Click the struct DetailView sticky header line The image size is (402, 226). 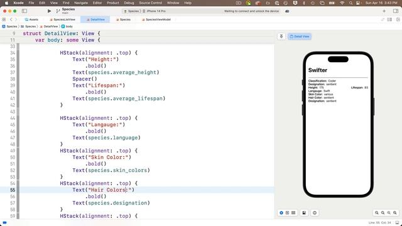62,33
